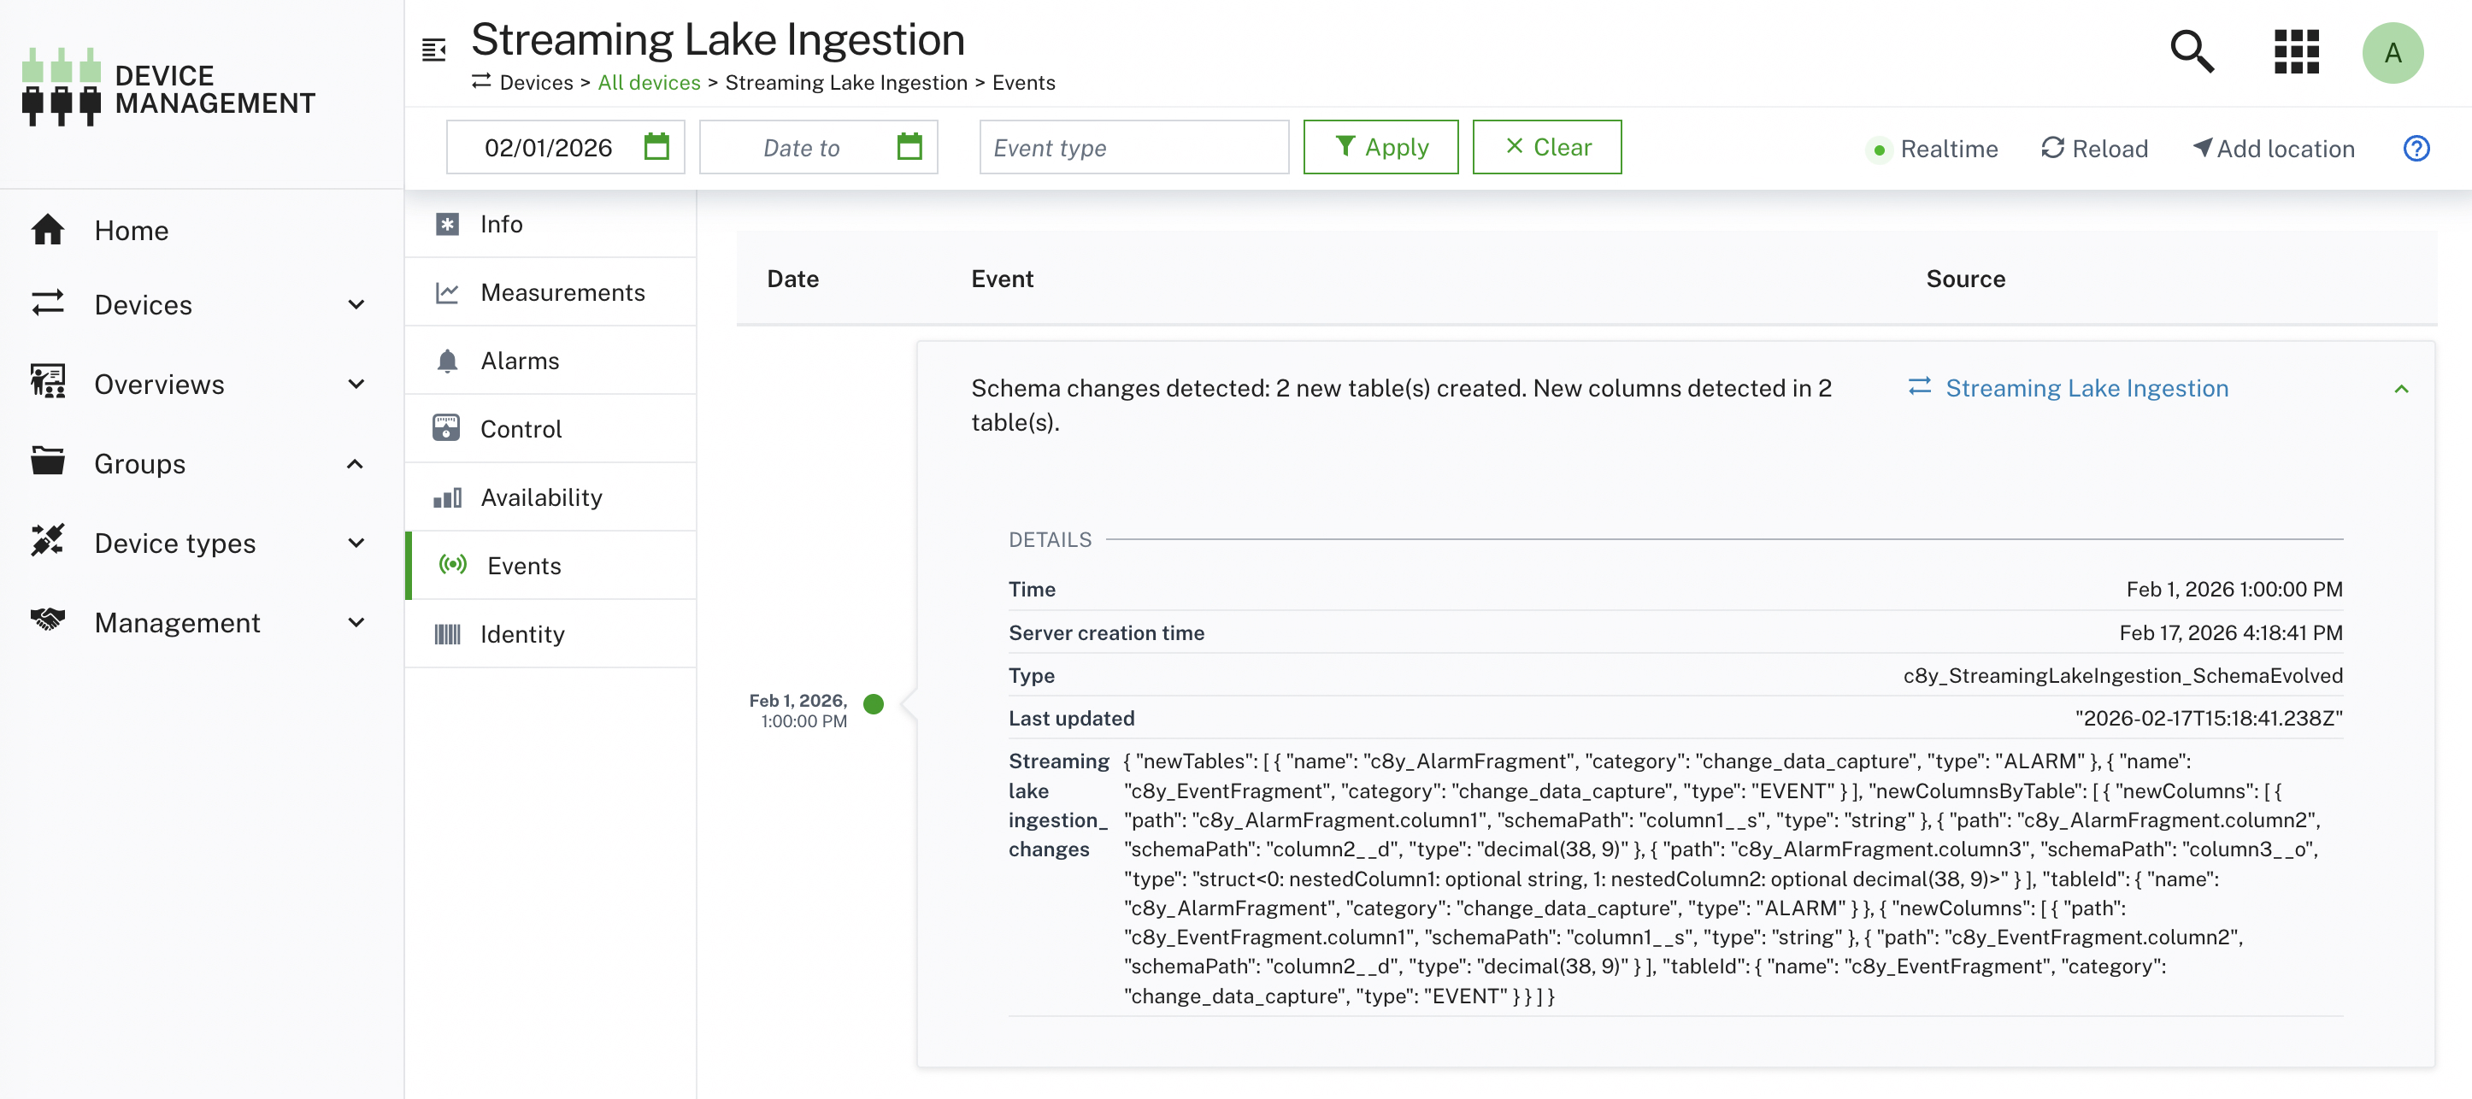Click the Events broadcast icon
This screenshot has height=1099, width=2472.
453,564
